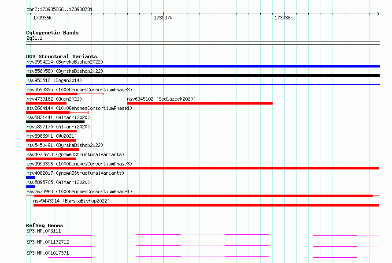Click esv2664144 (1000GenomesConsortiumPhase1) label
Image resolution: width=392 pixels, height=263 pixels.
(x=79, y=108)
